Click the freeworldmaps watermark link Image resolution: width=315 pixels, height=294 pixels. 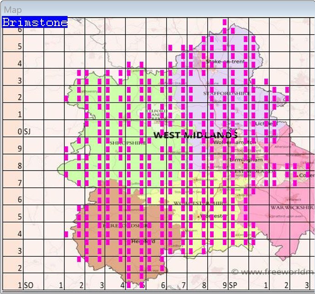point(273,272)
